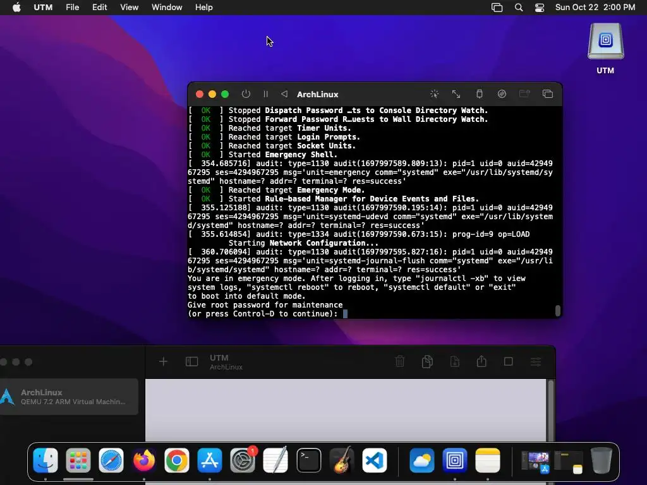Click the terminal password prompt input area
Image resolution: width=647 pixels, height=485 pixels.
[x=346, y=314]
